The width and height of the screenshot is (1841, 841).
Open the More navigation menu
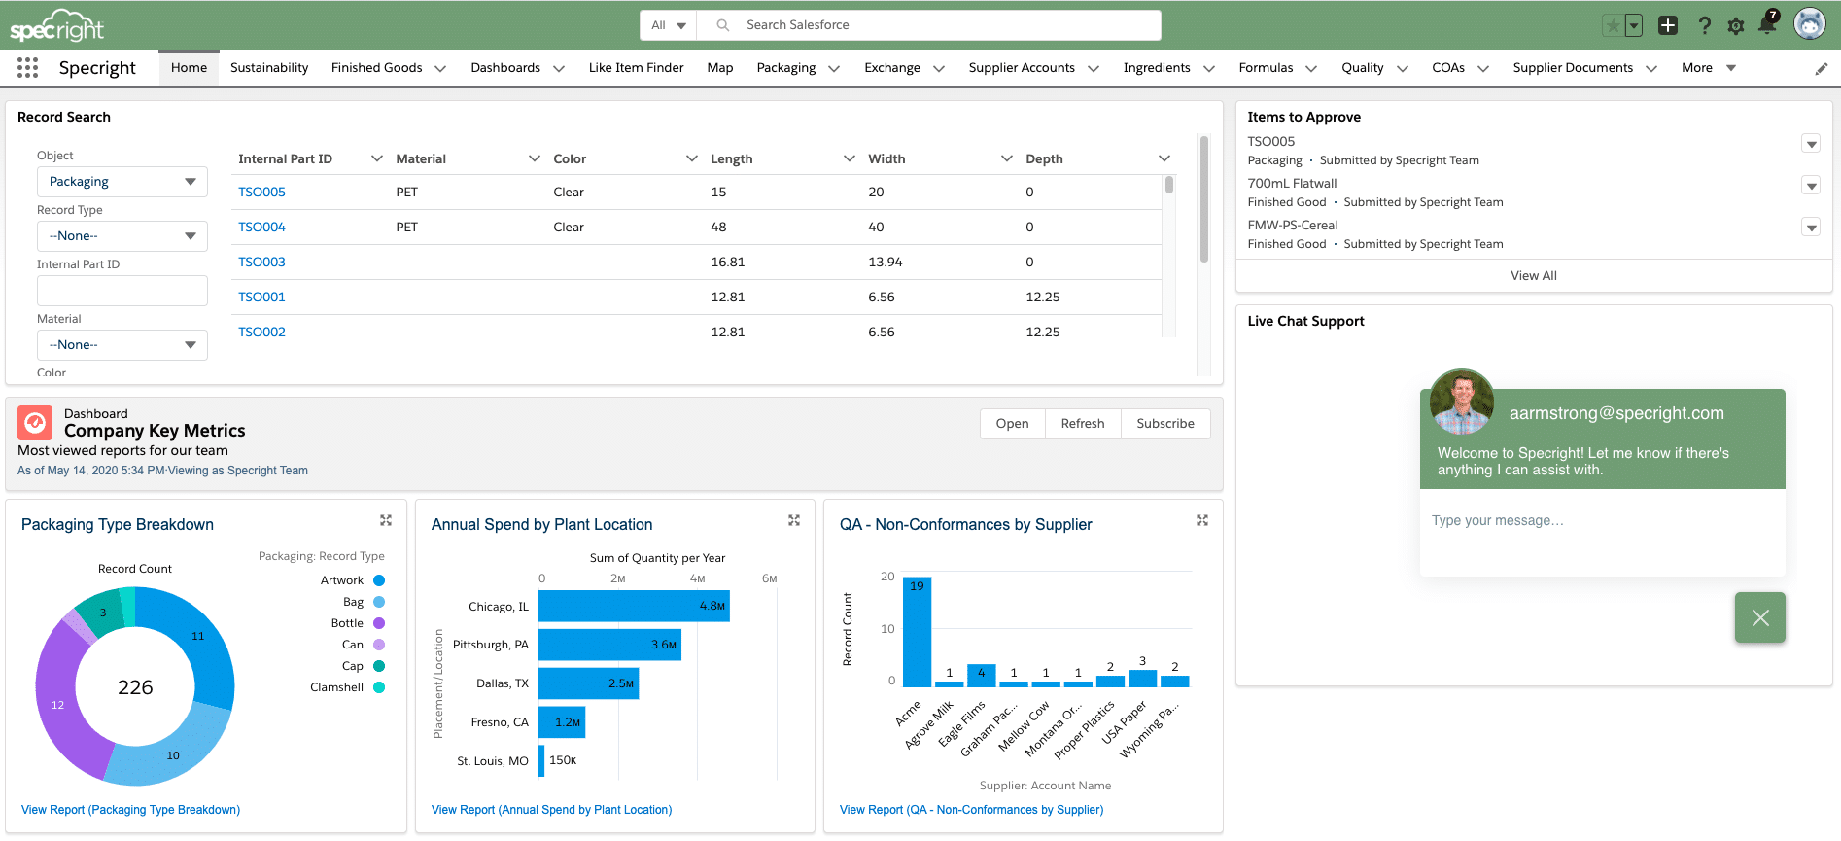click(1708, 68)
